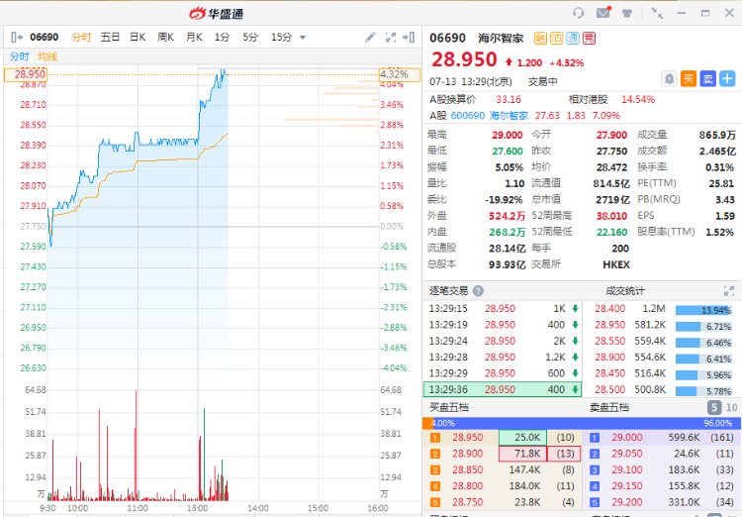Open more timeframes dropdown after 15分
This screenshot has height=517, width=742.
point(303,38)
